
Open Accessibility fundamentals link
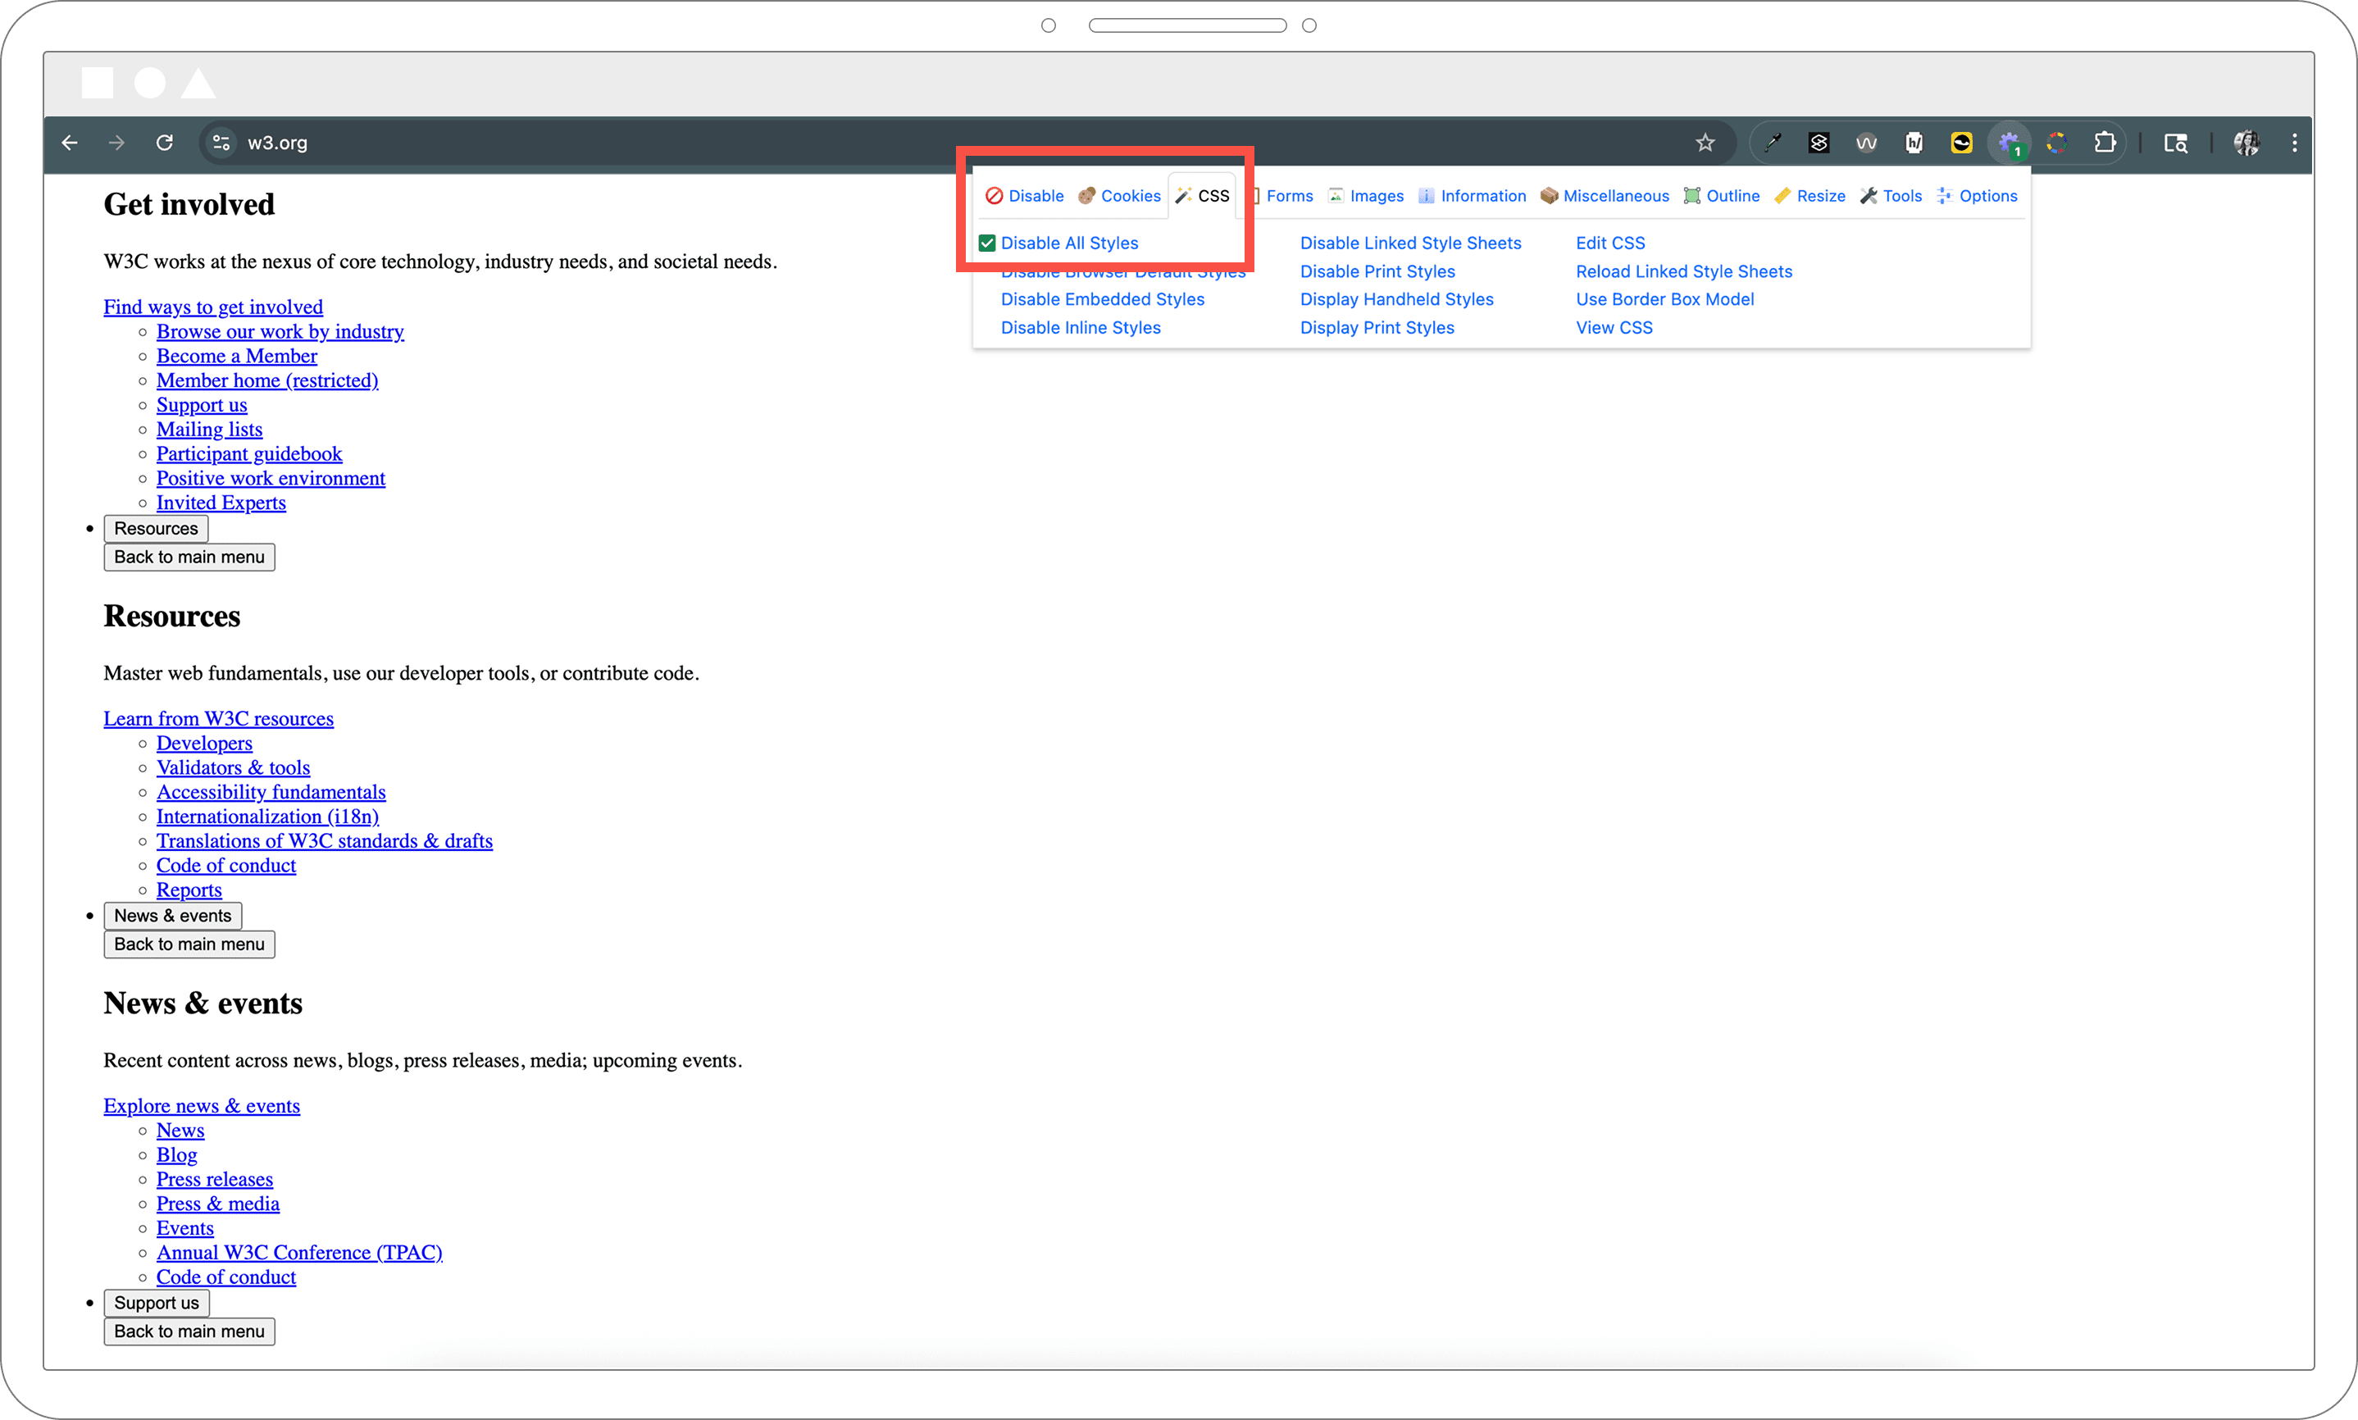(x=271, y=792)
